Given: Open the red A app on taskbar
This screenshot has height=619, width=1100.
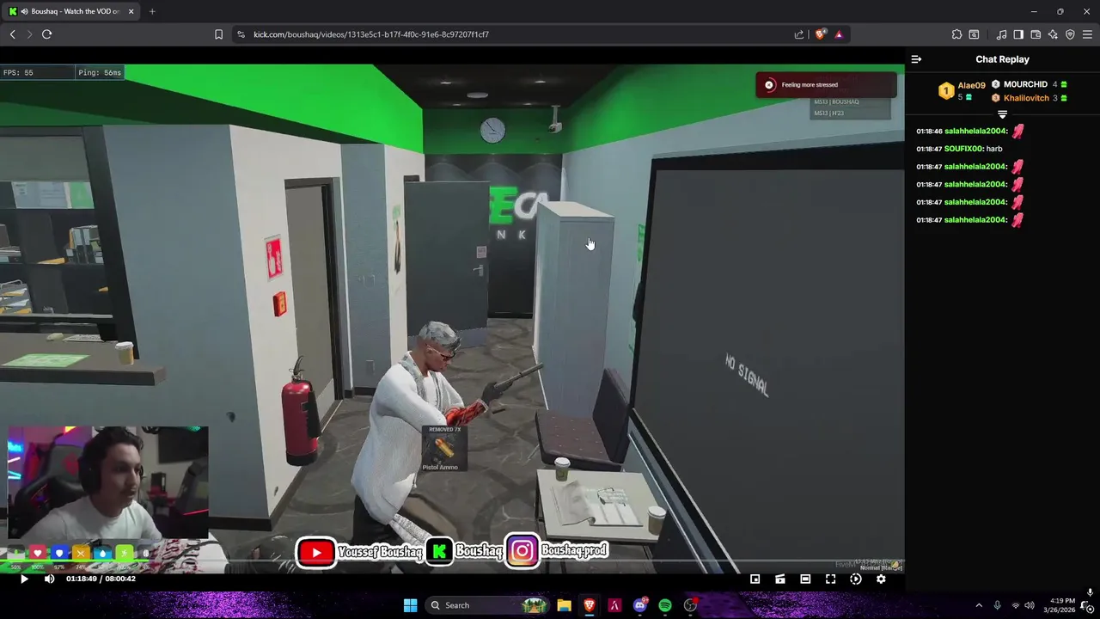Looking at the screenshot, I should [x=614, y=605].
